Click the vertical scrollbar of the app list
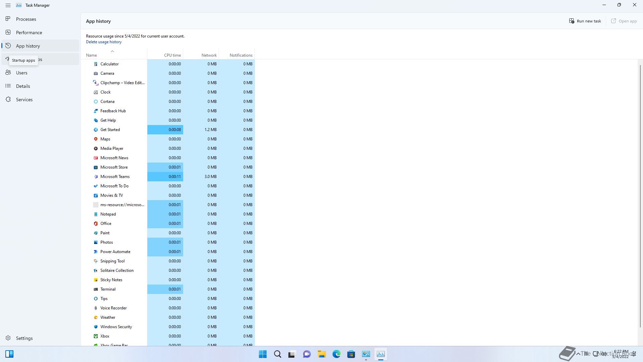643x362 pixels. click(640, 196)
